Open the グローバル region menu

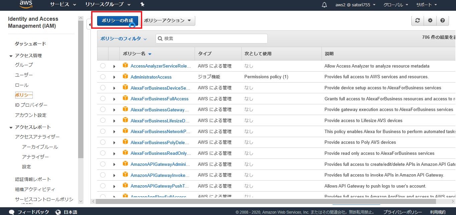396,5
